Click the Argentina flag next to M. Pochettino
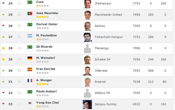Screen dimensions: 175x110 point(30,36)
